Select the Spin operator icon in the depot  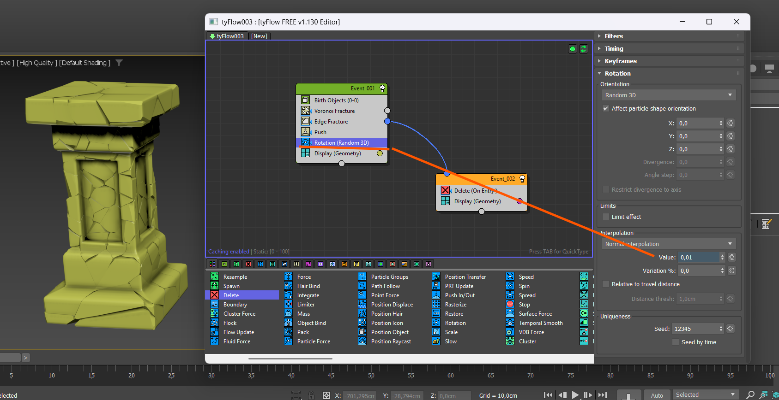(x=510, y=286)
